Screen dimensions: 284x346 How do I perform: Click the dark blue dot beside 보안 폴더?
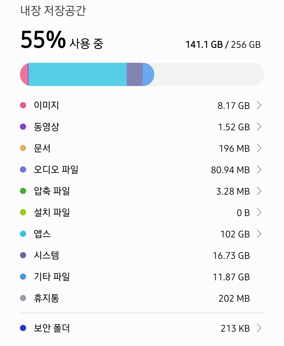tap(23, 328)
